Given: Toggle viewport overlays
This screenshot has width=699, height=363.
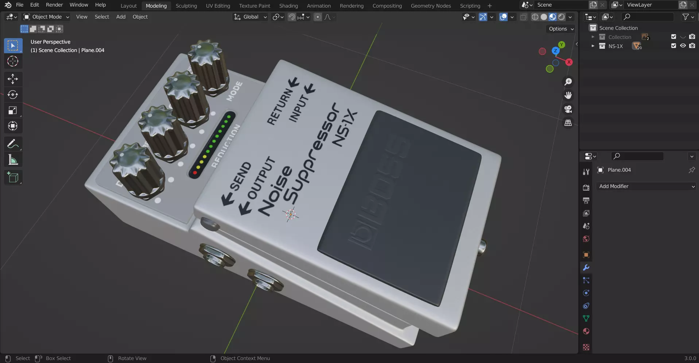Looking at the screenshot, I should 503,17.
